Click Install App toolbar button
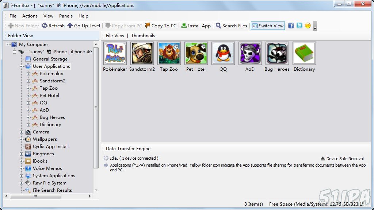 196,26
